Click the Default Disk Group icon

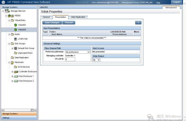click(15, 48)
